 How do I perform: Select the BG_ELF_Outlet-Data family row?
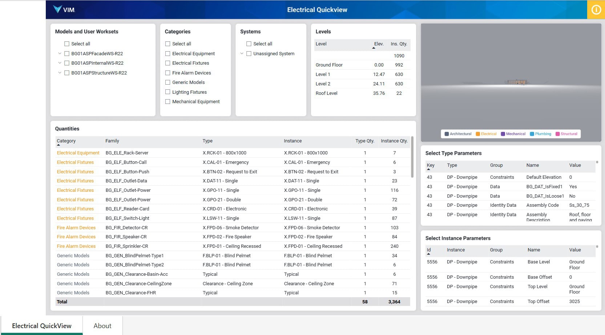pos(233,181)
